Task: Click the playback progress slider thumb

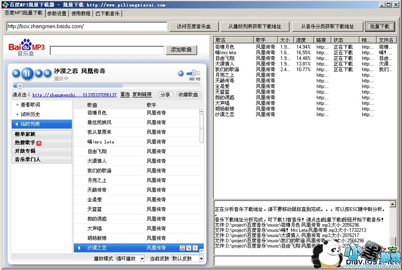Action: (20, 86)
